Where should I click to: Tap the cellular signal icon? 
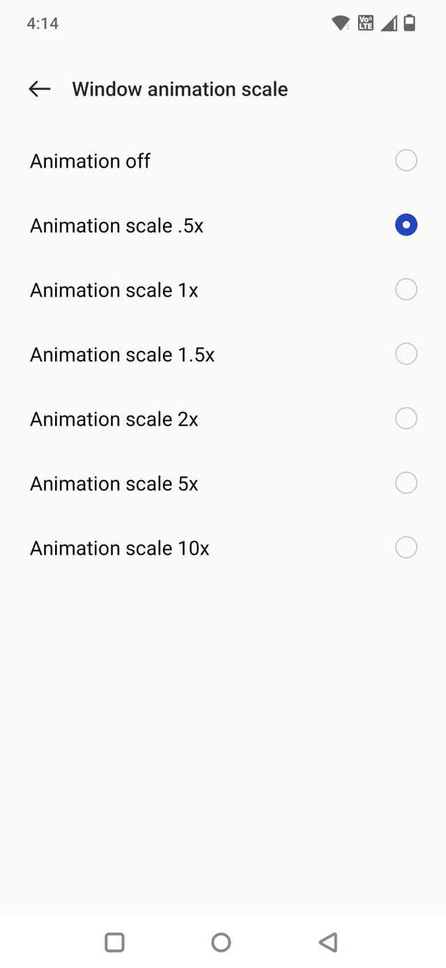389,23
